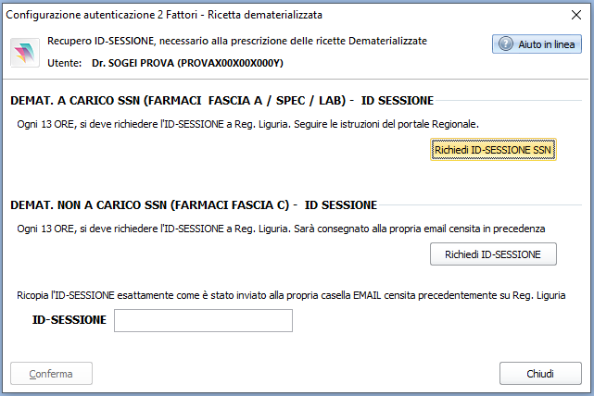Click the help icon inside Aiuto in linea
The width and height of the screenshot is (594, 396).
[x=506, y=44]
